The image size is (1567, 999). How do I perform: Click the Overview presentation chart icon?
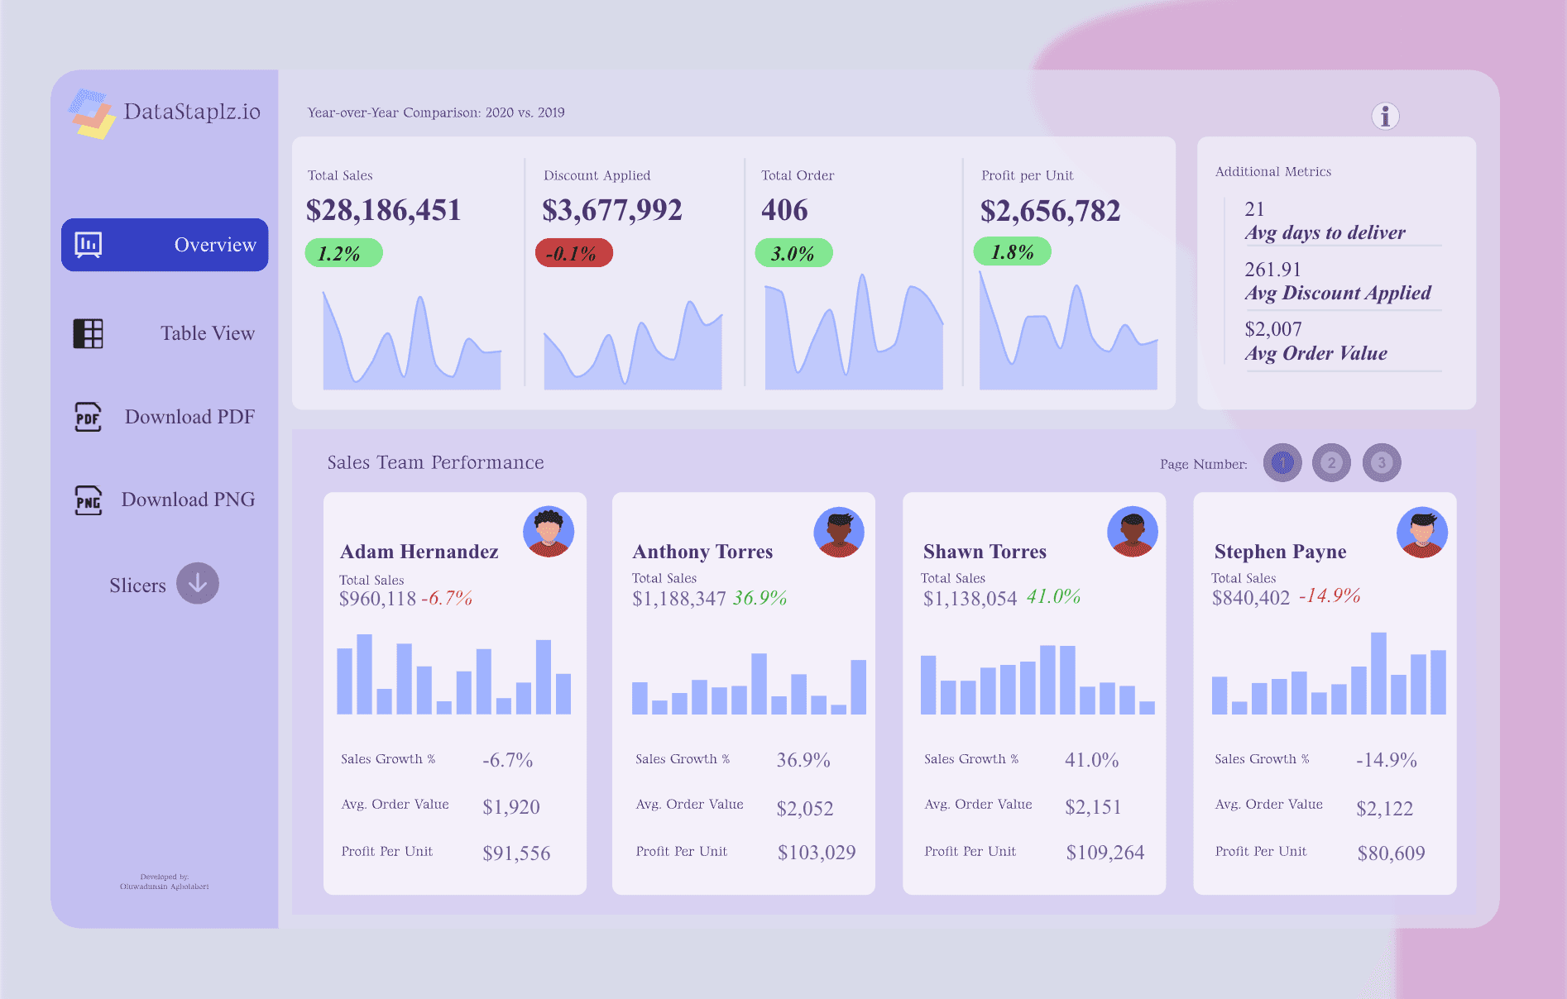[89, 245]
